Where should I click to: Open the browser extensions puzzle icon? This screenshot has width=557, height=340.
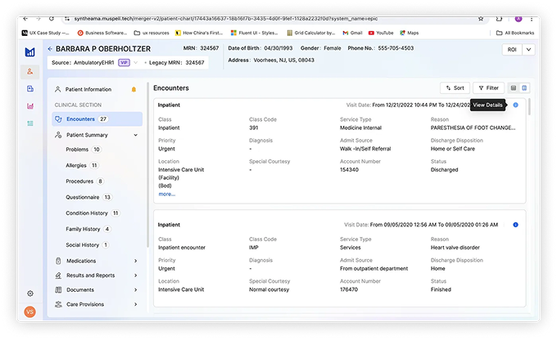pyautogui.click(x=499, y=19)
